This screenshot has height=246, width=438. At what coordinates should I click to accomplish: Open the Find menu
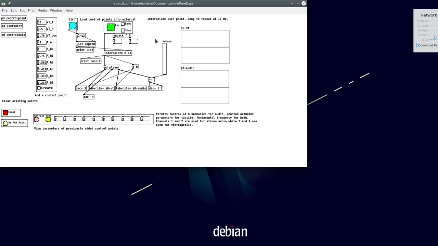pyautogui.click(x=31, y=11)
